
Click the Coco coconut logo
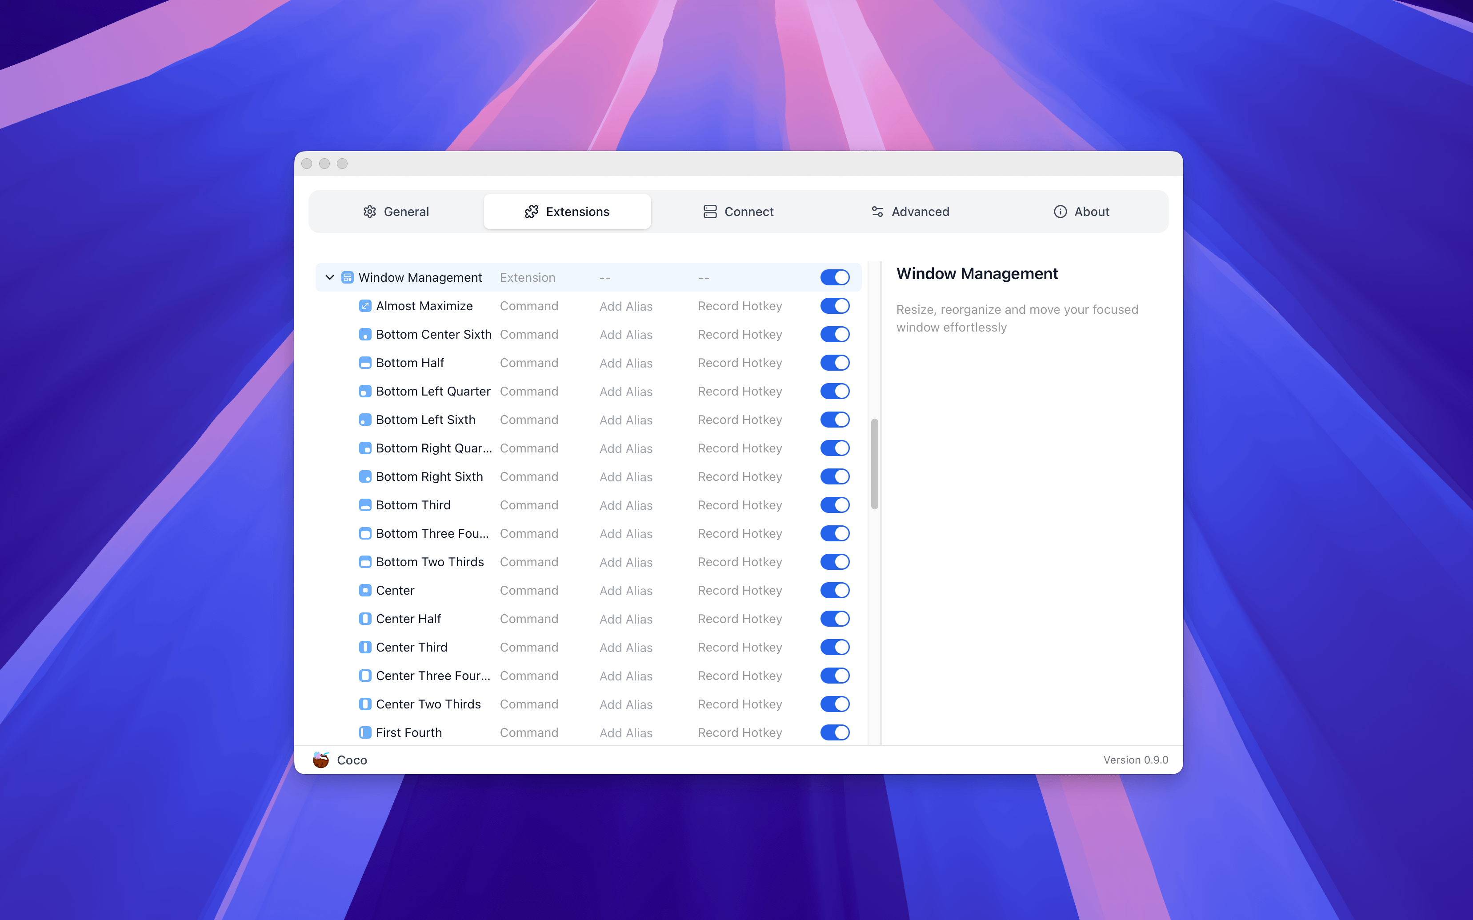tap(320, 760)
